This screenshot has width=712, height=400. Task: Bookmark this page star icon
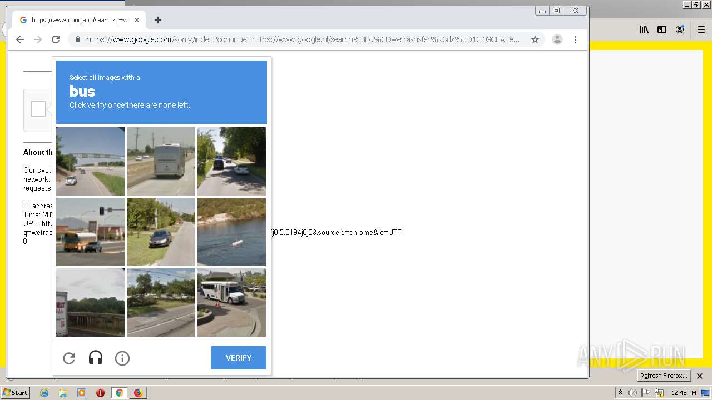[535, 39]
